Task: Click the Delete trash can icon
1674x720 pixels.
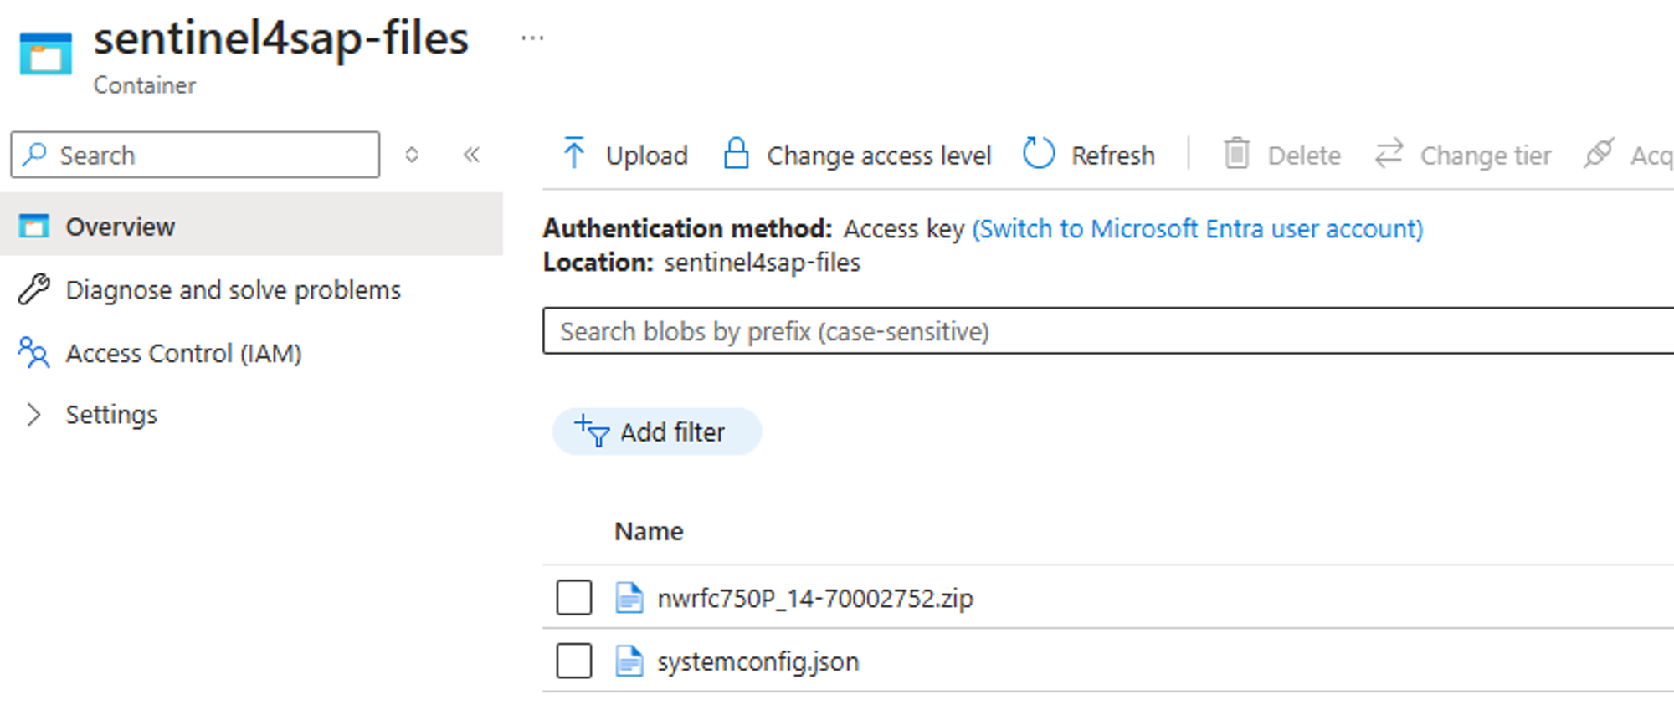Action: (1236, 154)
